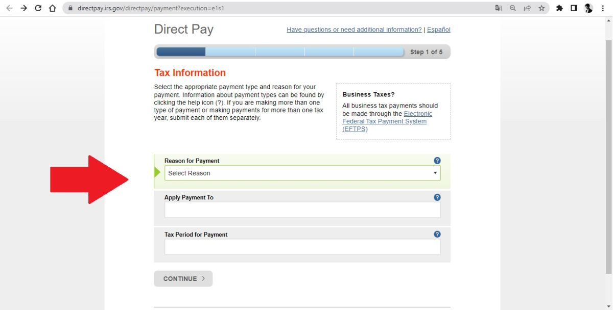Bookmark this page with the star icon

tap(541, 8)
